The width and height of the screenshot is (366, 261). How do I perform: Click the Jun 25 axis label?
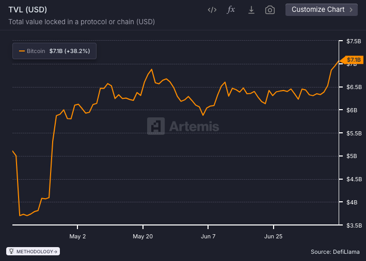click(273, 236)
